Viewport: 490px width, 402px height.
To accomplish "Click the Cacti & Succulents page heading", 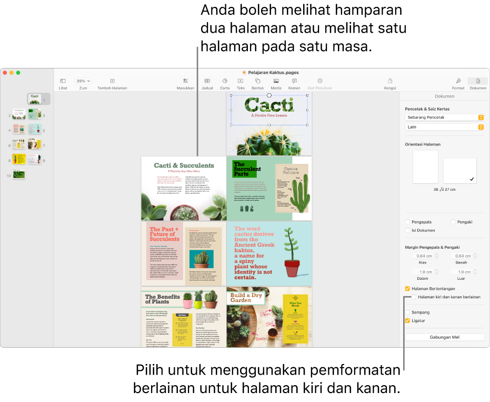I will 184,165.
